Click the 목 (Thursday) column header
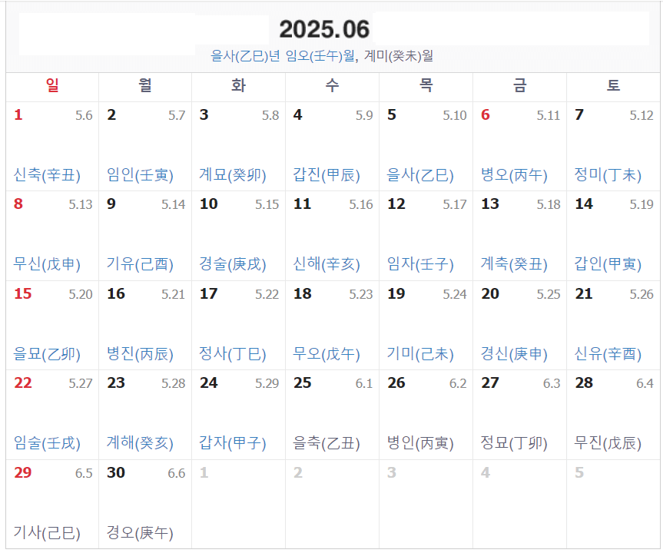The image size is (663, 553). coord(426,85)
